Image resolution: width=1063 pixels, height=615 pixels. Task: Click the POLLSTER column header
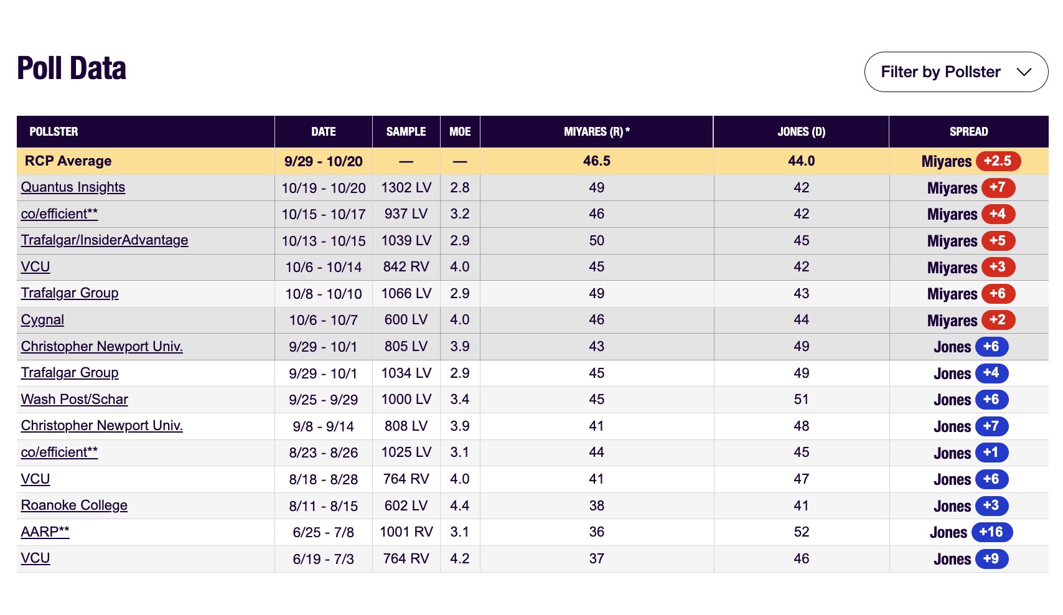tap(54, 132)
